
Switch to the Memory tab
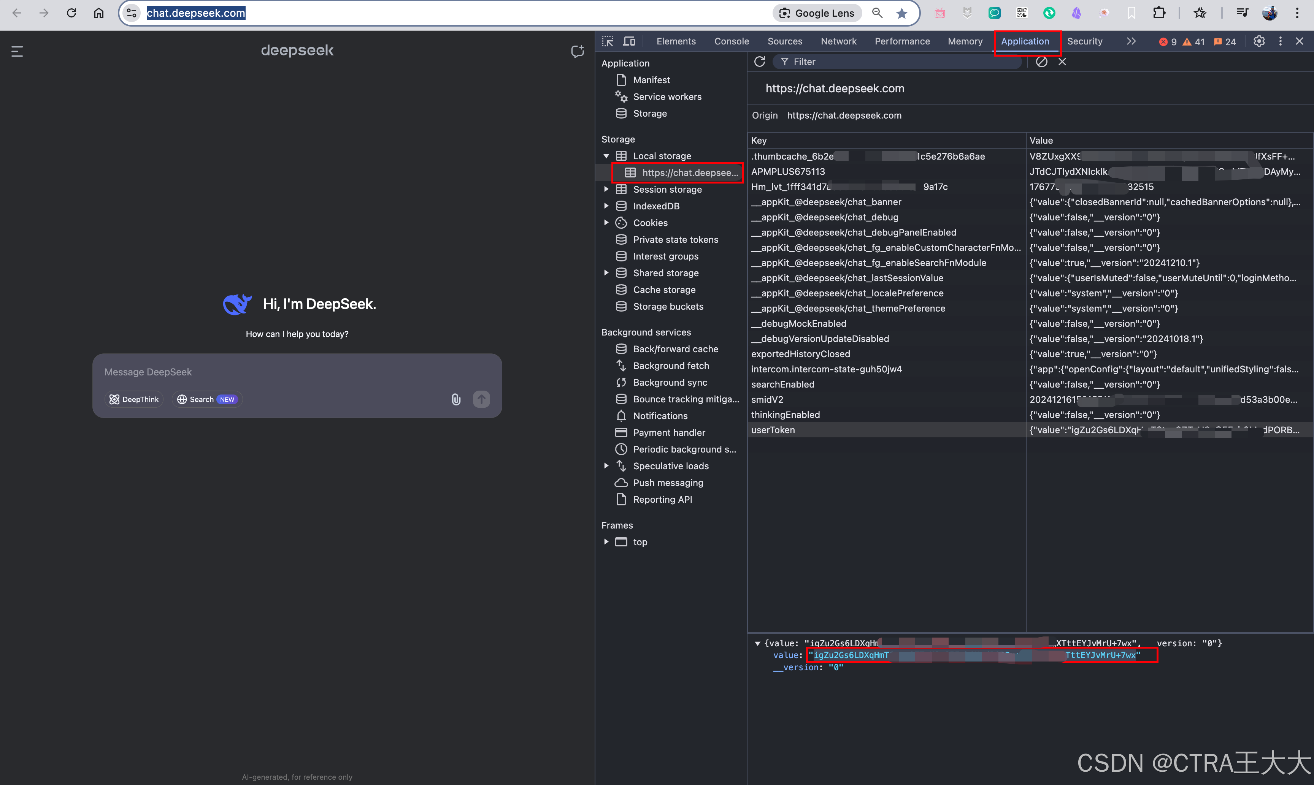click(965, 41)
